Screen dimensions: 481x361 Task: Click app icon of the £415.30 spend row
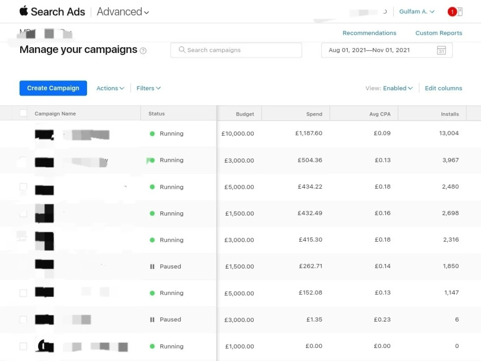point(44,241)
